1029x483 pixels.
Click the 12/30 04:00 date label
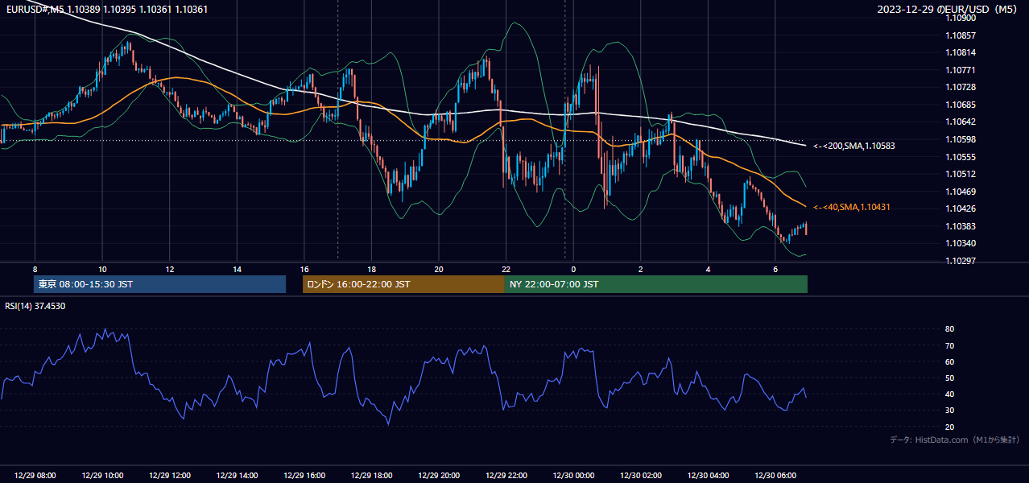click(708, 476)
